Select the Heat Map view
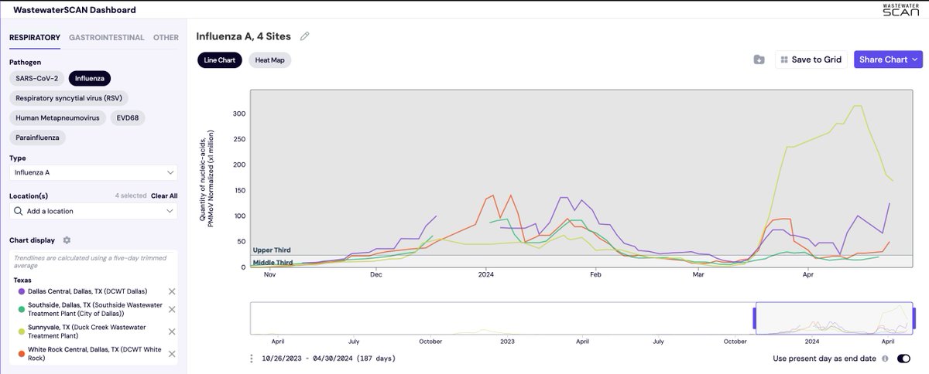This screenshot has width=929, height=374. [270, 60]
